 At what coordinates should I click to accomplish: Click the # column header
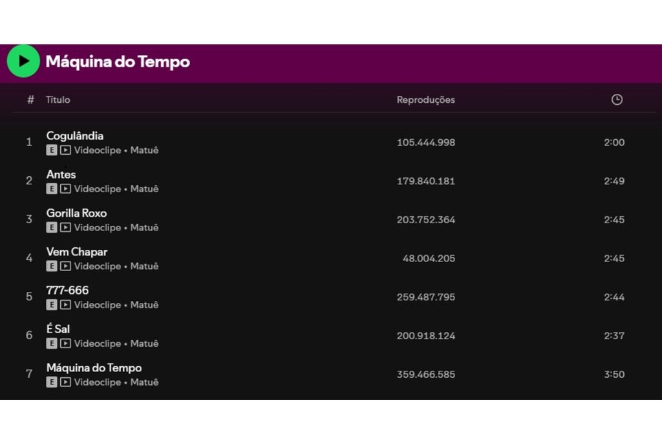click(x=30, y=100)
